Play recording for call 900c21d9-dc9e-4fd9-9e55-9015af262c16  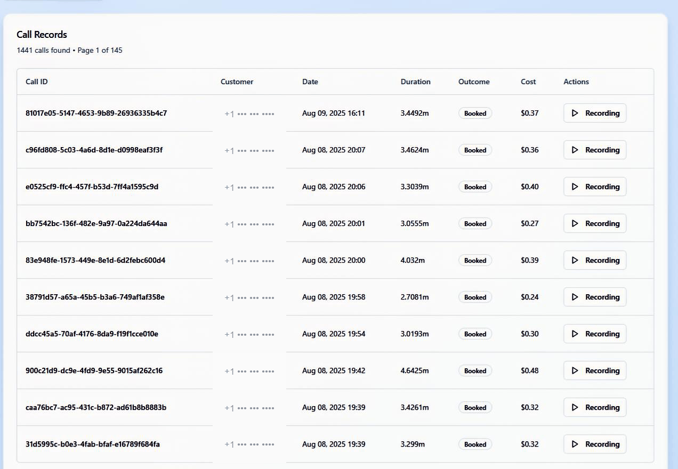click(594, 370)
